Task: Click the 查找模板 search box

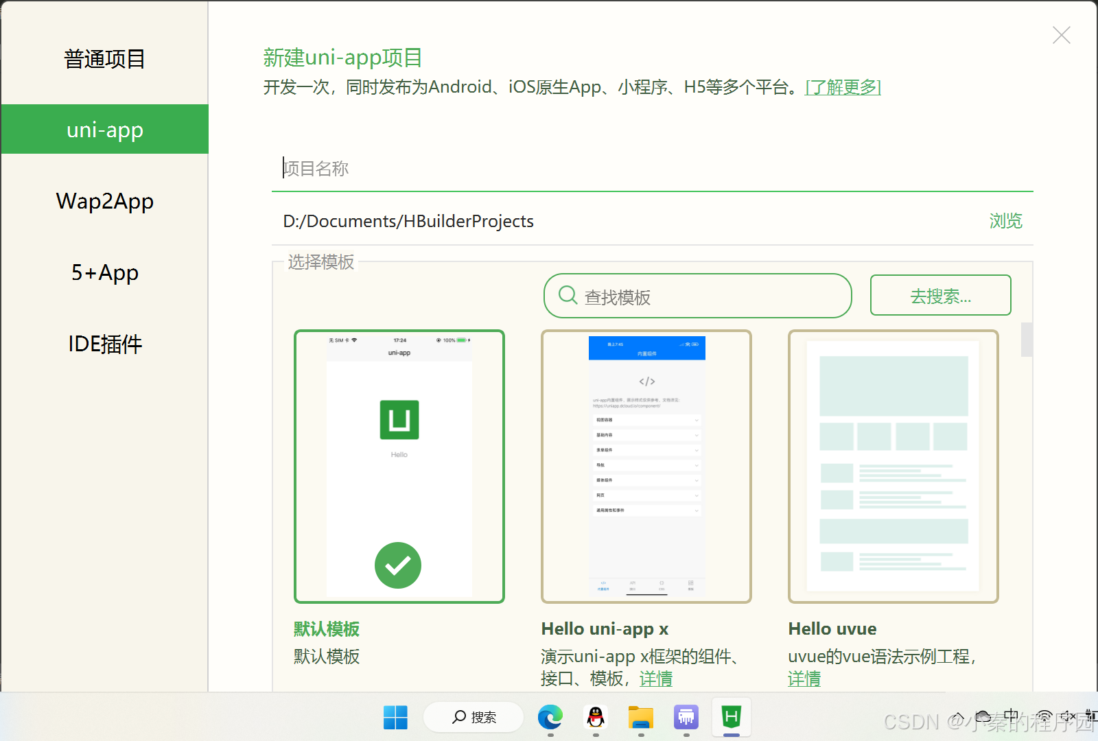Action: pyautogui.click(x=697, y=296)
